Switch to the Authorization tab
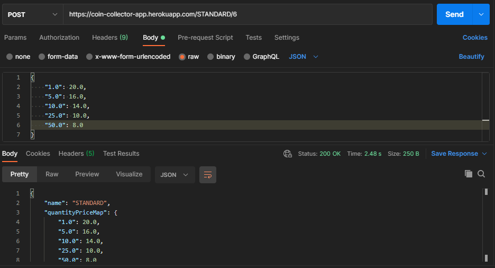The image size is (495, 268). point(59,38)
